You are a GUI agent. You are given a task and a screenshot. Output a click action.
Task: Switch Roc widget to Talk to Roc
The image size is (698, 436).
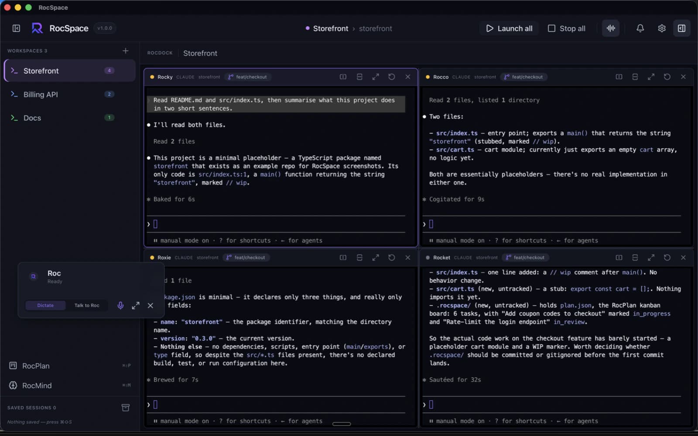pos(86,305)
